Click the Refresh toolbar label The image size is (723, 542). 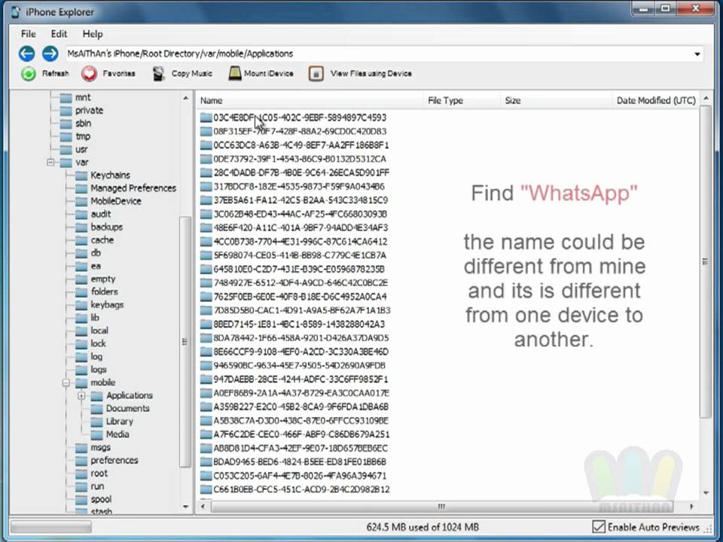point(55,74)
